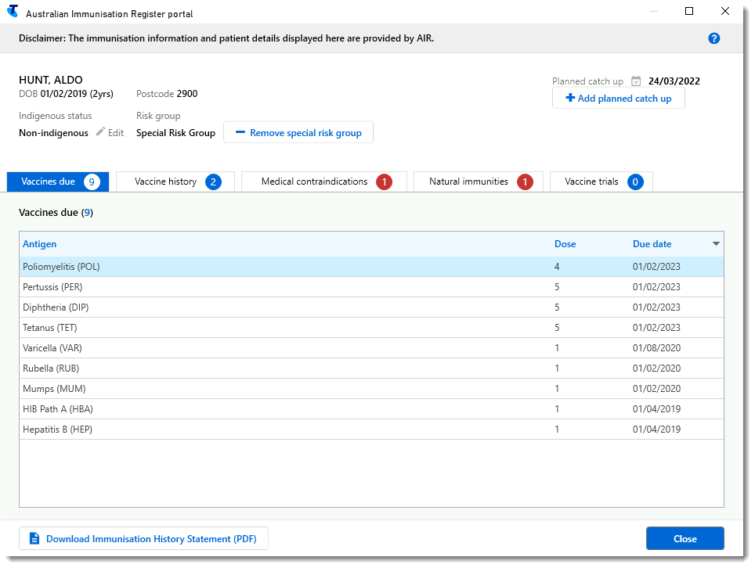Click the count 9 in Vaccines due heading

pos(87,213)
